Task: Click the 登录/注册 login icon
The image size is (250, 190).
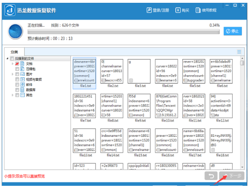Action: tap(149, 10)
